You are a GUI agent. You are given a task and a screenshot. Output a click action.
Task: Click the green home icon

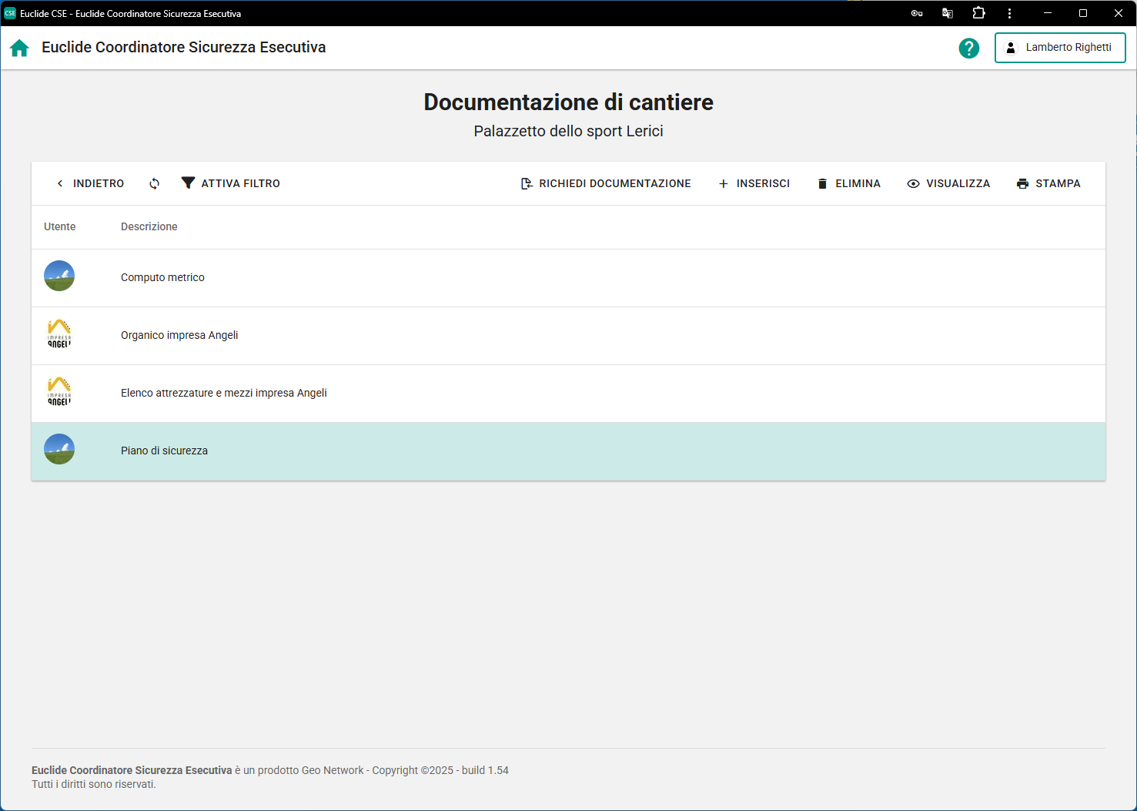(19, 48)
